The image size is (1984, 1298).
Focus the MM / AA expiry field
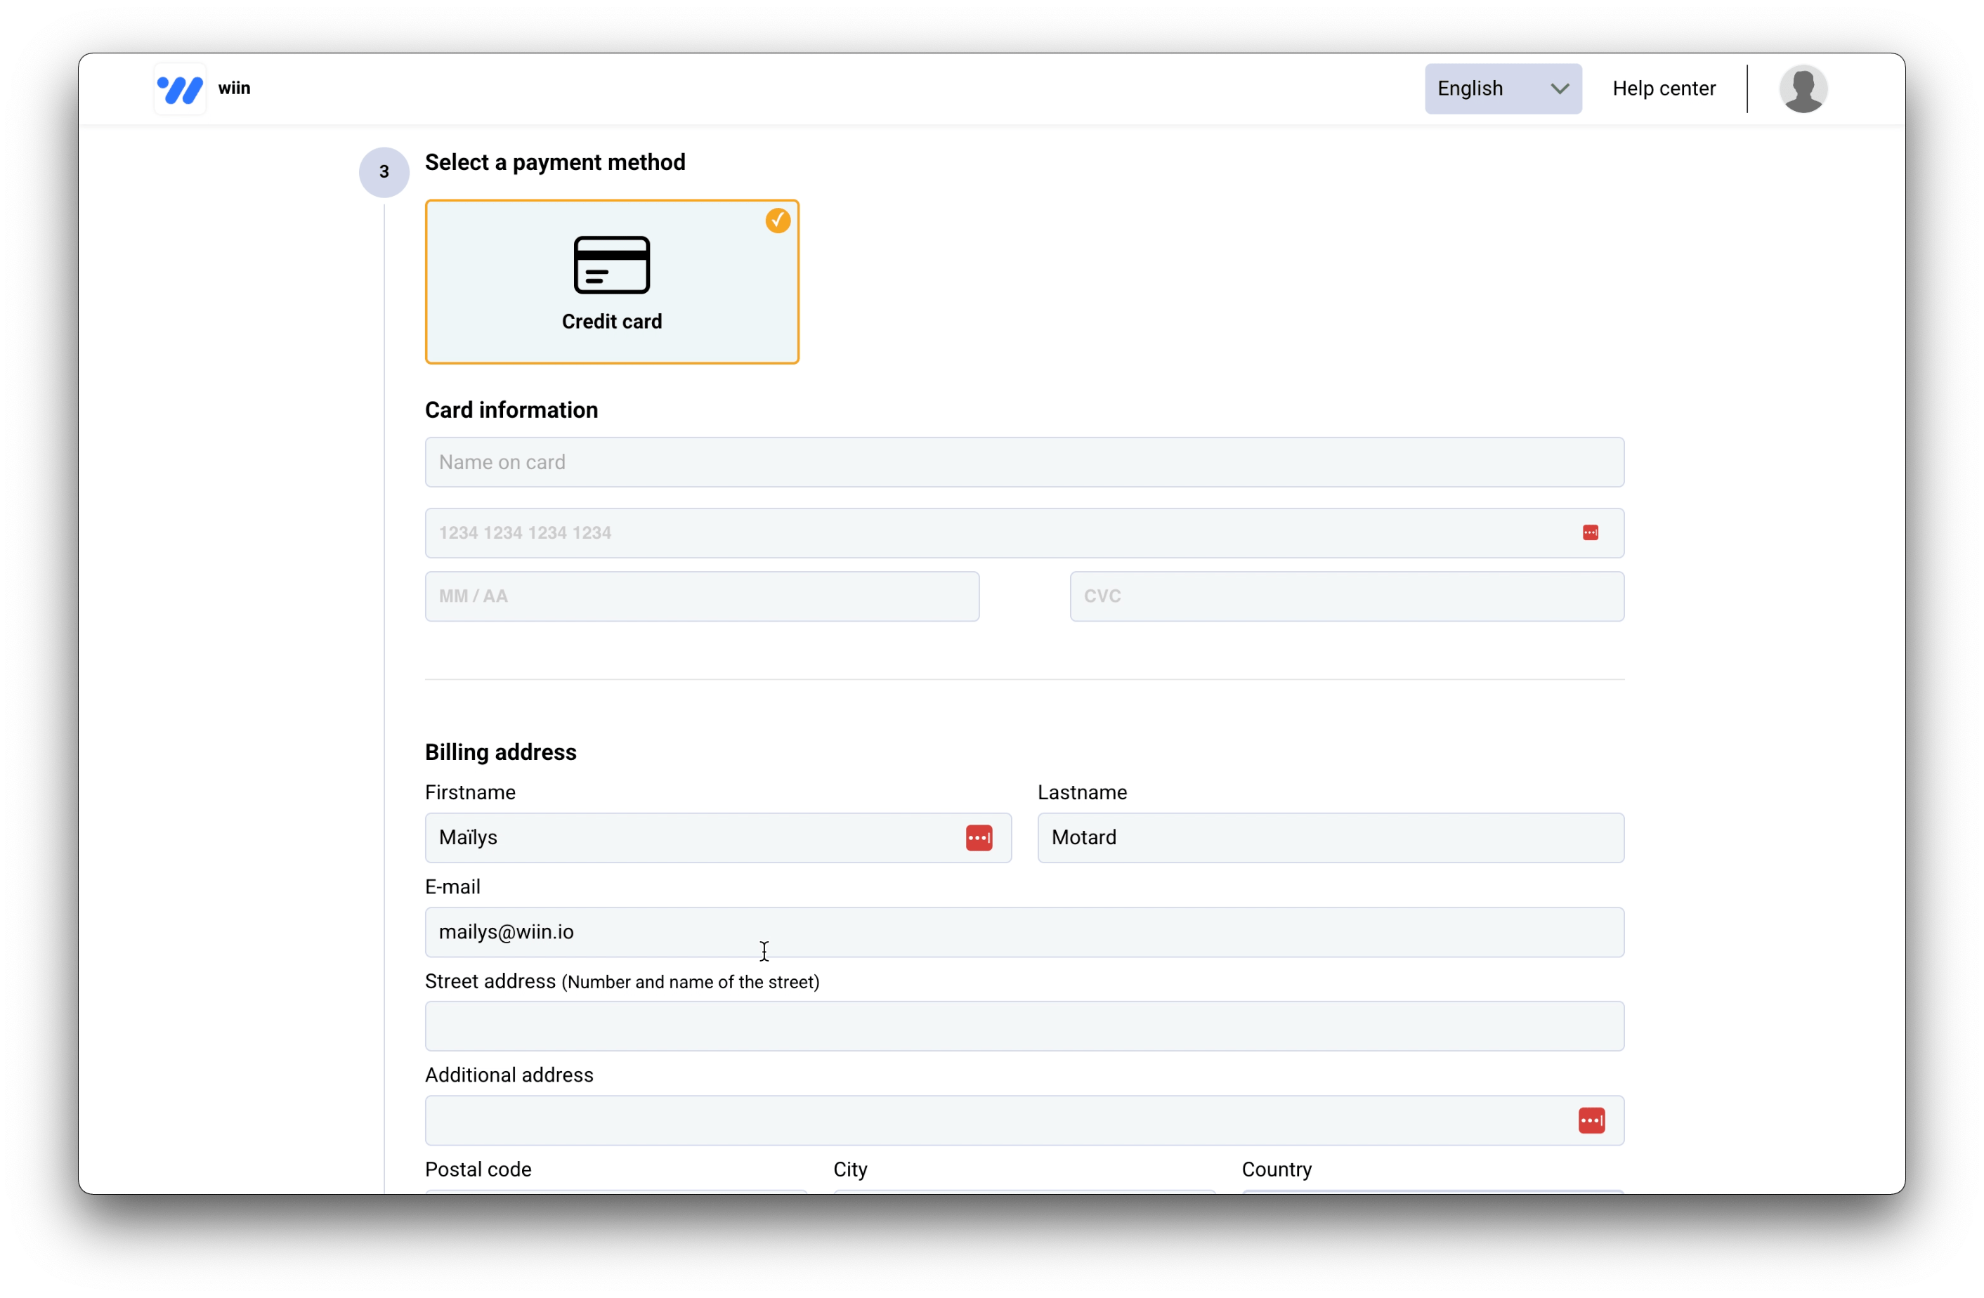(702, 596)
